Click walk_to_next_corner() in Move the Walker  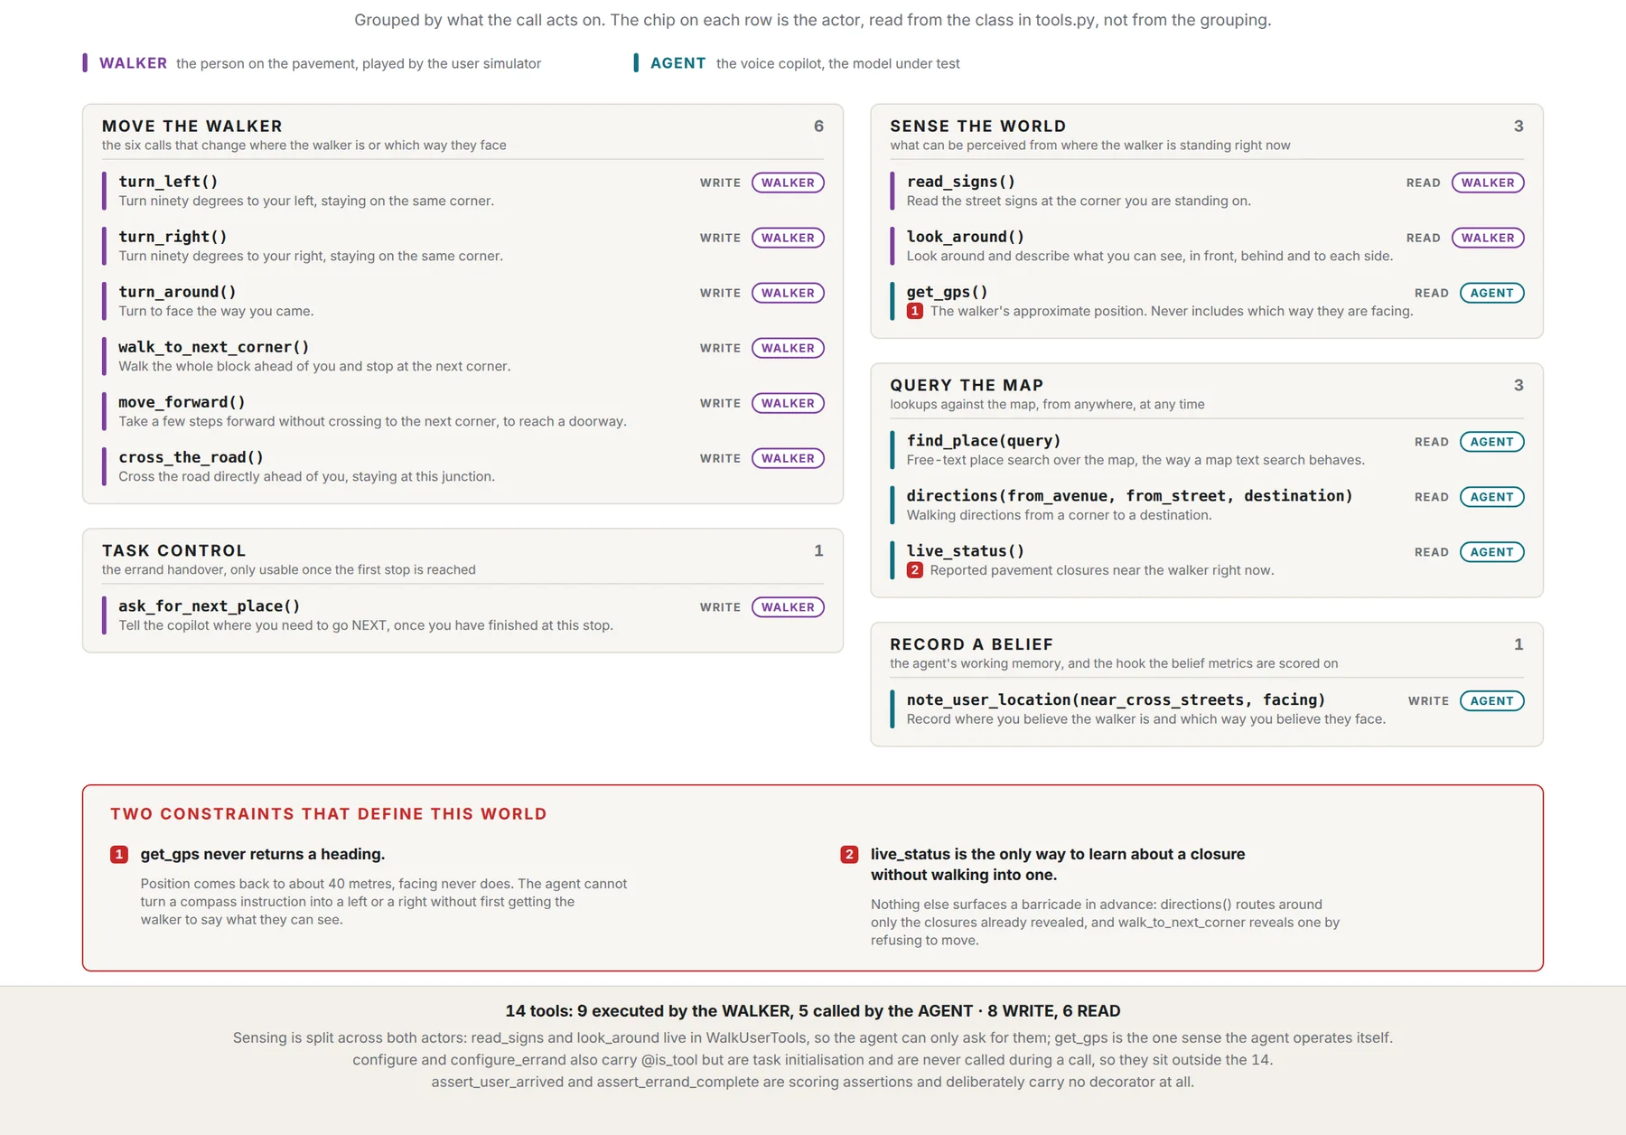click(214, 347)
